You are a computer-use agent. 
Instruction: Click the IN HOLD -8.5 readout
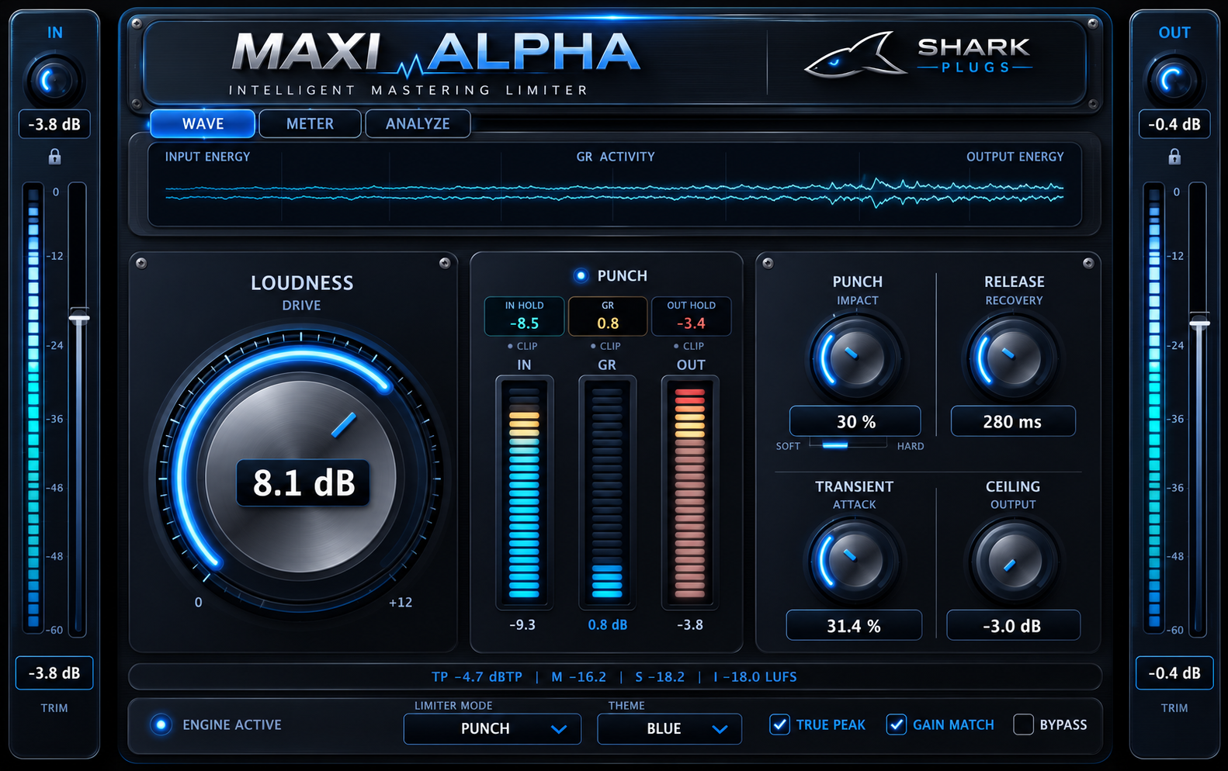(524, 316)
